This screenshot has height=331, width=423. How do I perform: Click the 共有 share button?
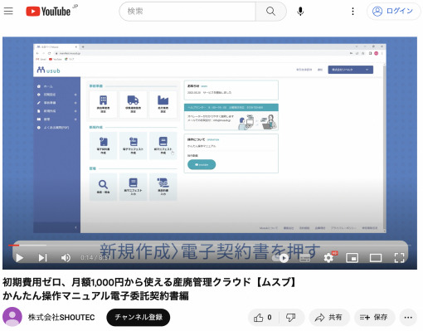[x=329, y=318]
